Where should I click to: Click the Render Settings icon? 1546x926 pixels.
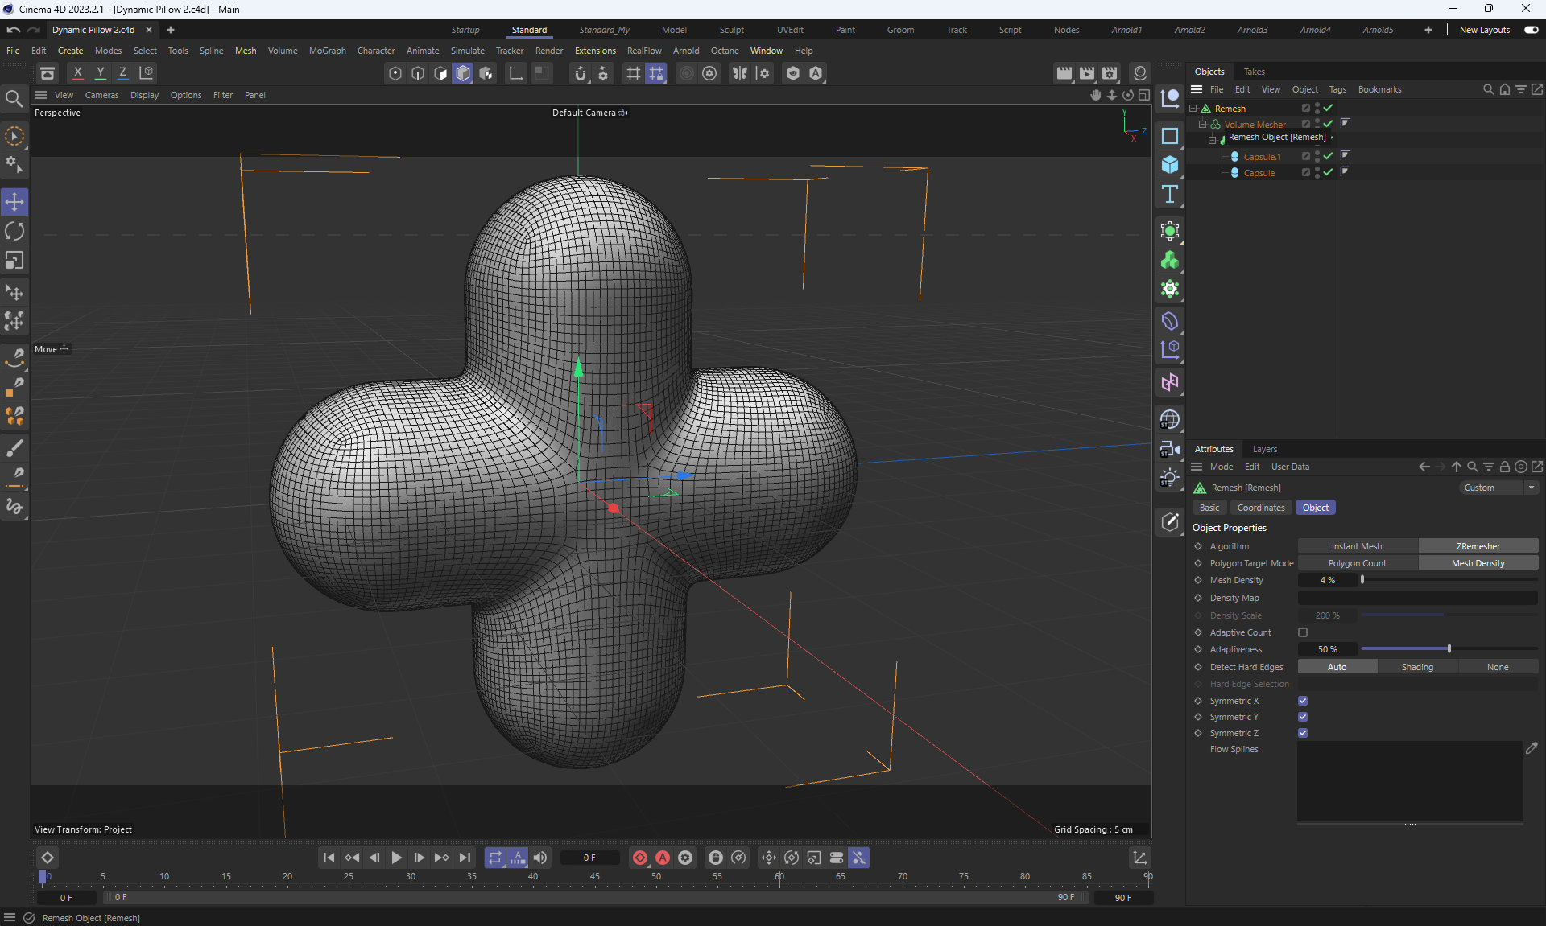[x=1110, y=73]
